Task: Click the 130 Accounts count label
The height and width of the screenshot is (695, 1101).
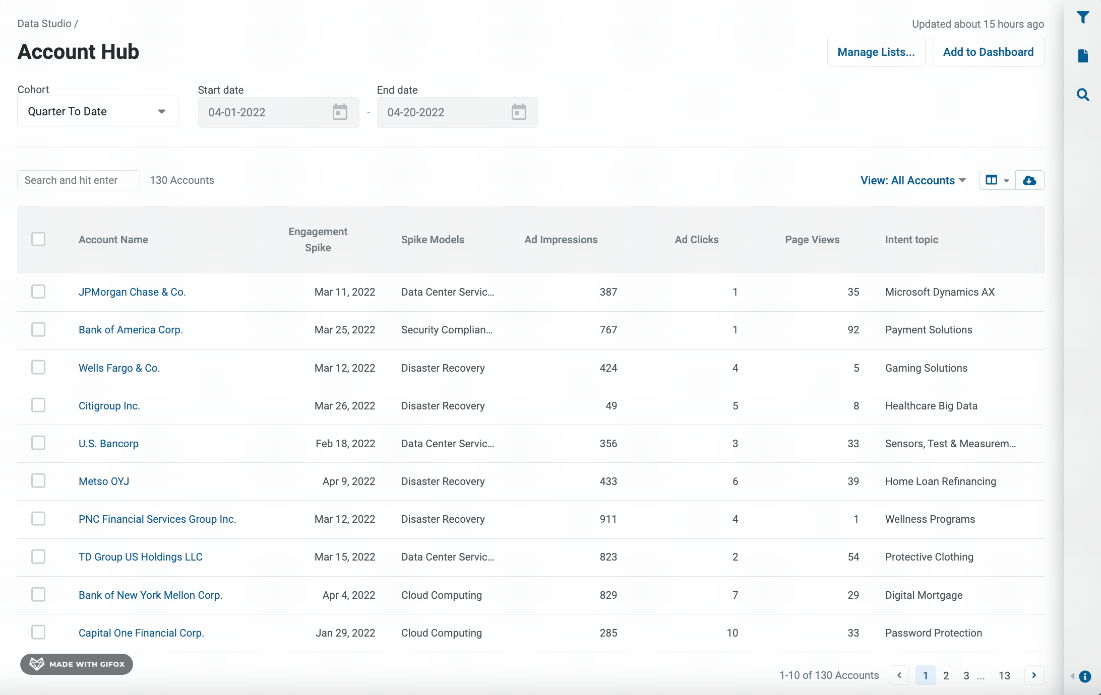Action: (x=182, y=180)
